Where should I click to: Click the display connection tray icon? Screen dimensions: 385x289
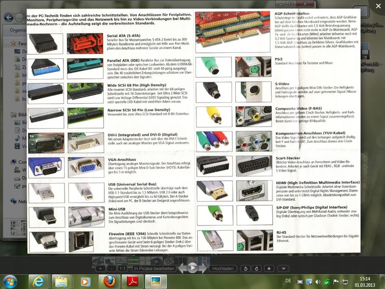(x=309, y=282)
